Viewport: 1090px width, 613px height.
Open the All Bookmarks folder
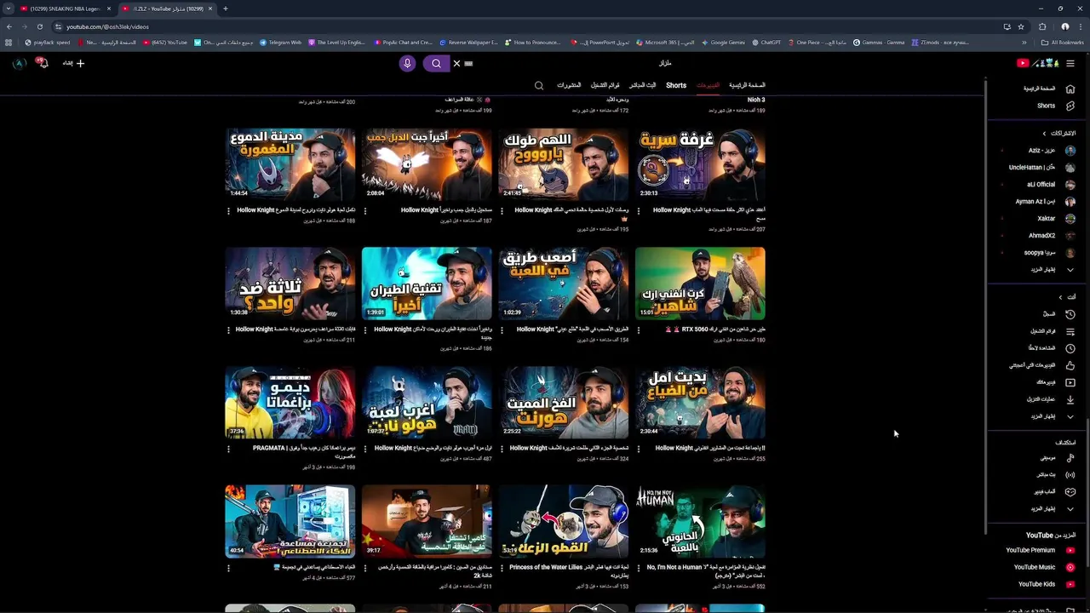tap(1063, 43)
